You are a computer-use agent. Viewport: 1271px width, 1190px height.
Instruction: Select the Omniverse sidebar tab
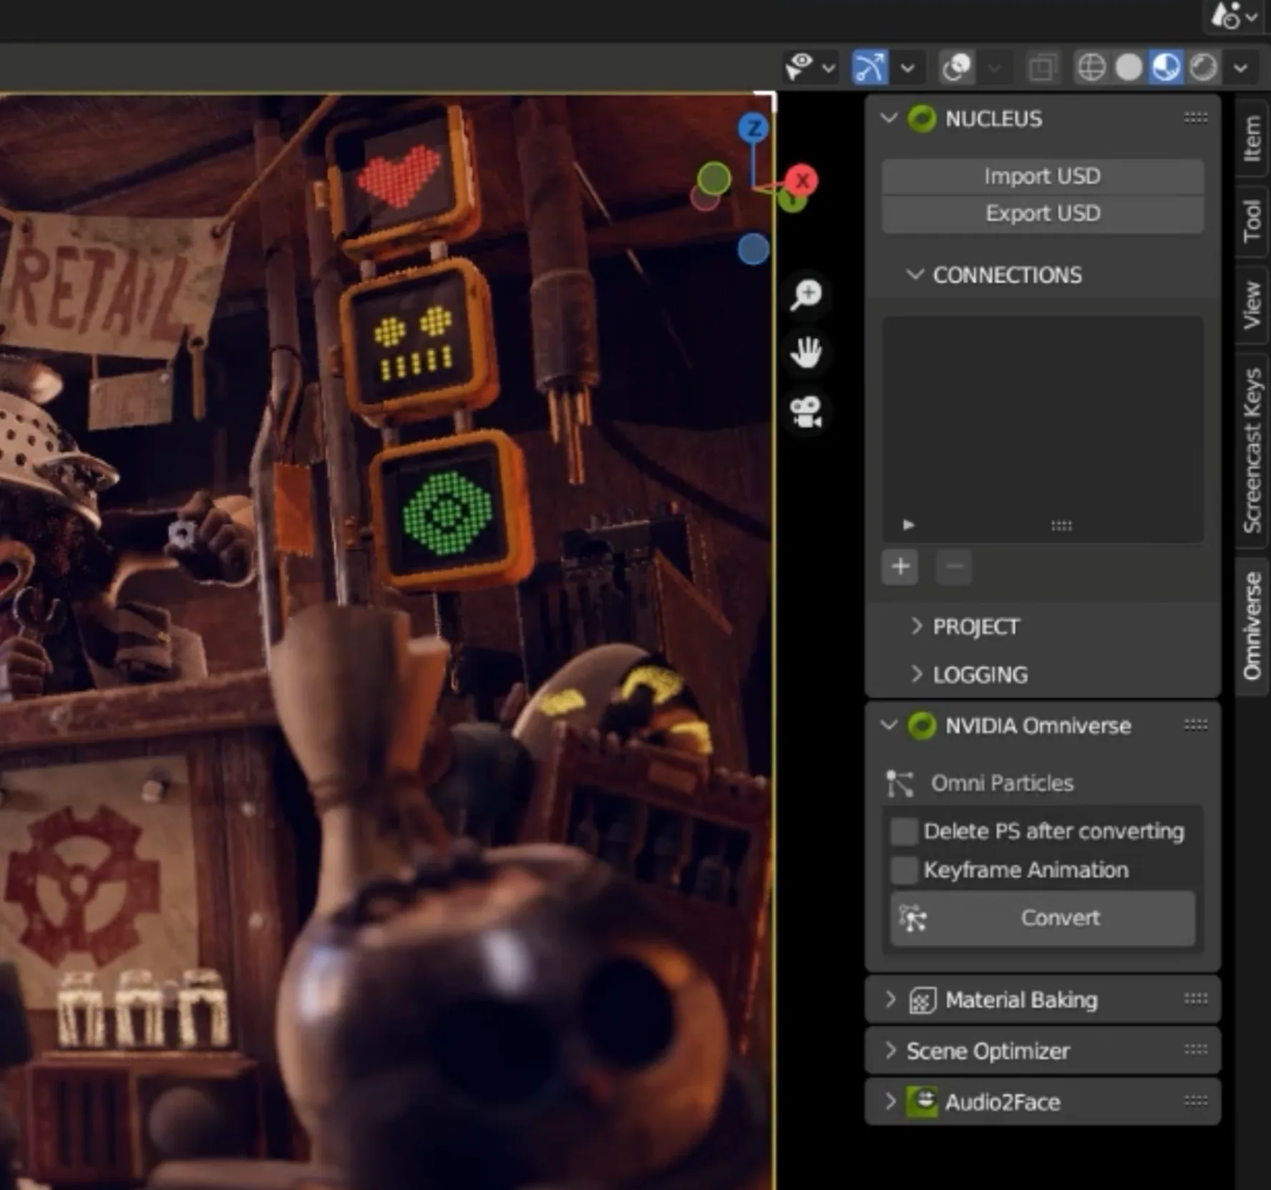pos(1252,625)
